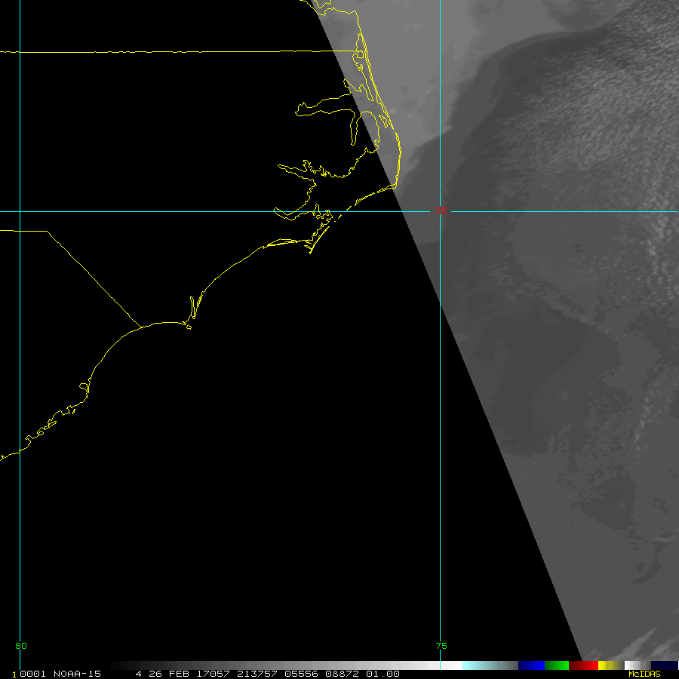Image resolution: width=679 pixels, height=679 pixels.
Task: Click the yellow McIDAS logo text
Action: click(644, 674)
